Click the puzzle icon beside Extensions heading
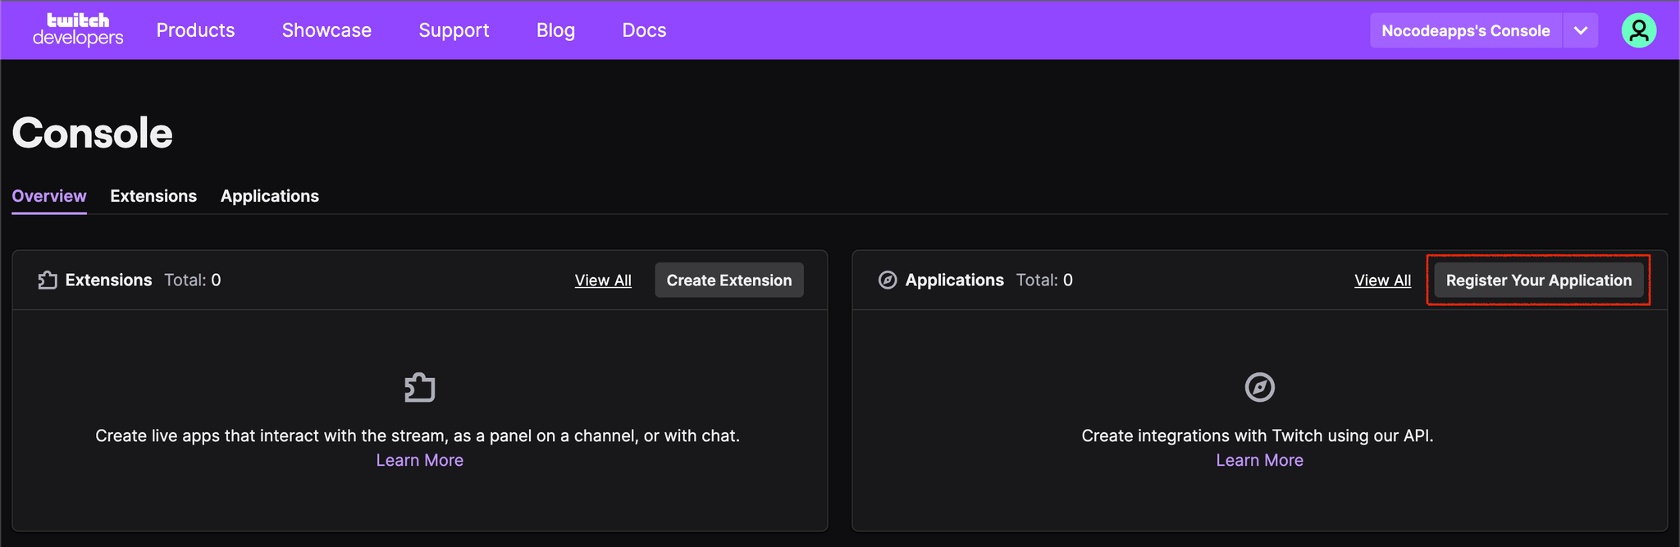The height and width of the screenshot is (547, 1680). click(x=48, y=280)
